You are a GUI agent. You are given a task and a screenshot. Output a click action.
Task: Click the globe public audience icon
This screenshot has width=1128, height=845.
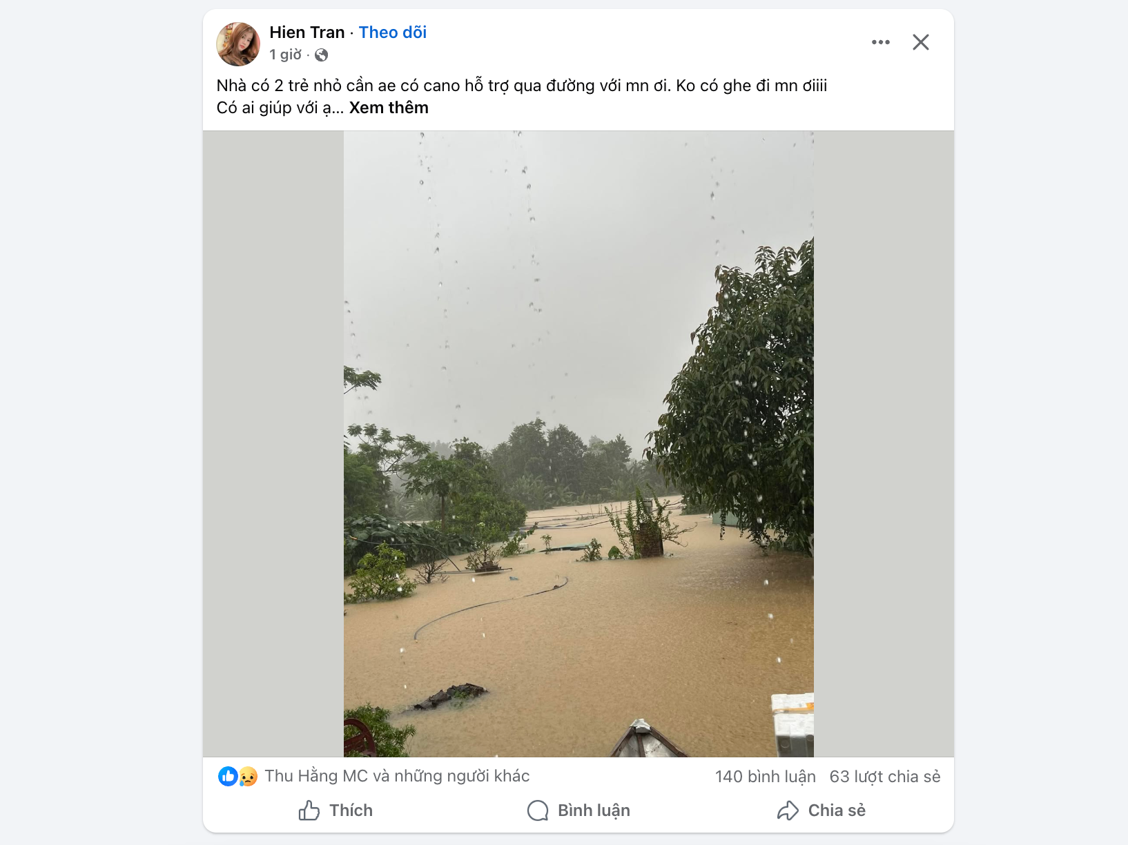[x=321, y=55]
